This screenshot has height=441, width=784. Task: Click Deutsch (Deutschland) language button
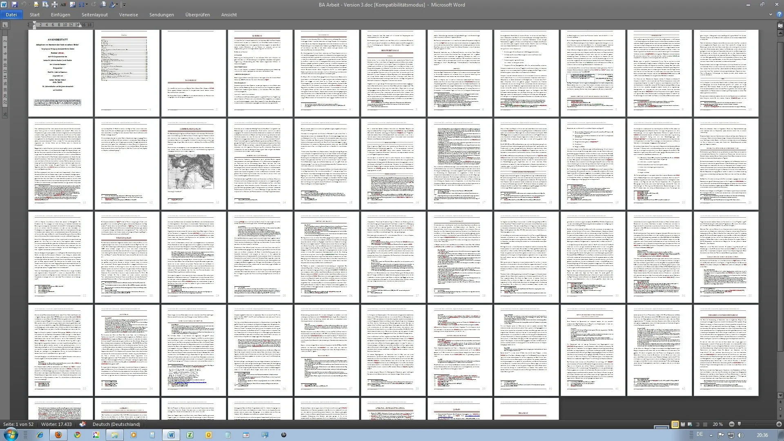(x=116, y=424)
